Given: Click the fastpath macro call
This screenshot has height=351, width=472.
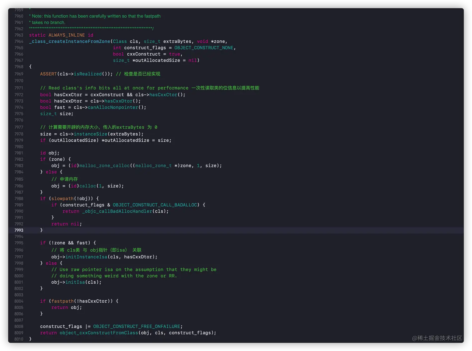Looking at the screenshot, I should (x=62, y=301).
